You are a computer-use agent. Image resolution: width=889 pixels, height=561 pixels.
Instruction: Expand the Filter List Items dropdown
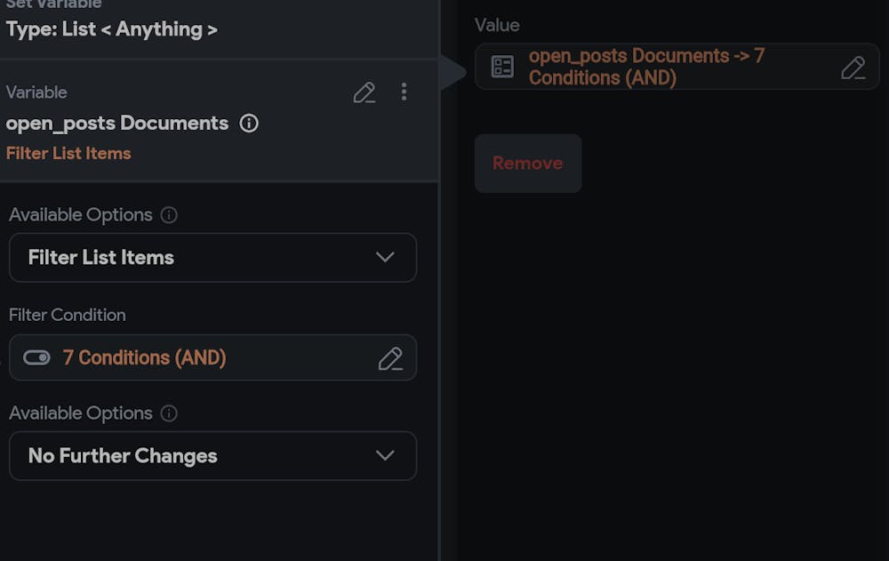213,257
